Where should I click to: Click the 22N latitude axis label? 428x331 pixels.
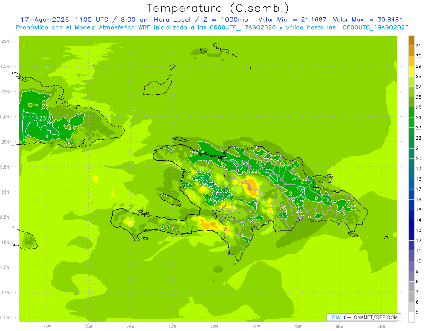click(5, 41)
